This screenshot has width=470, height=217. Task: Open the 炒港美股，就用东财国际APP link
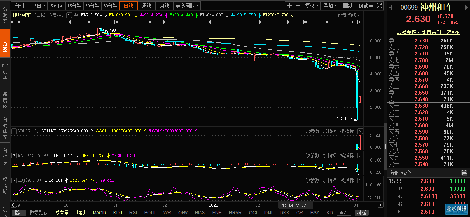pyautogui.click(x=428, y=33)
